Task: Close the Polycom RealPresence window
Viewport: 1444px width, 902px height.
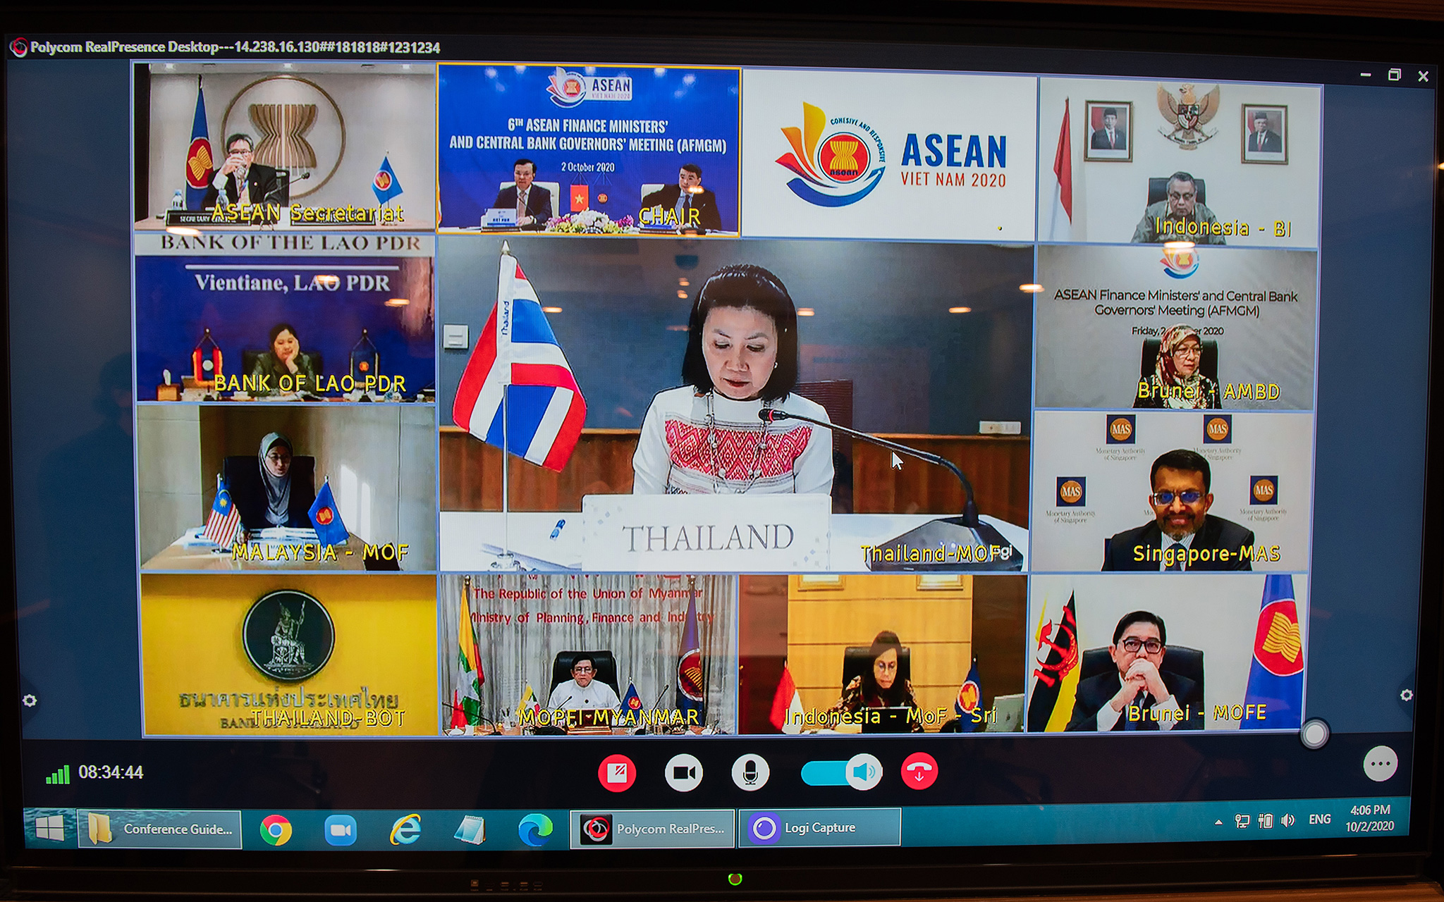Action: pos(1423,76)
